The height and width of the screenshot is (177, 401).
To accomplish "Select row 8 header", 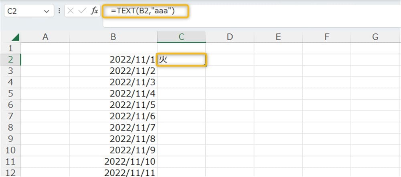I will 10,128.
